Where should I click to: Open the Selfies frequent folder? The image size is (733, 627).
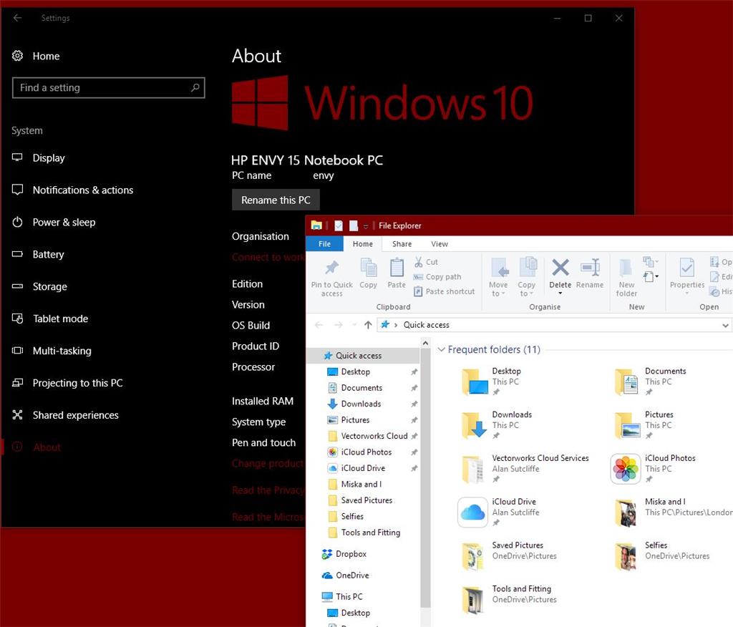[x=661, y=556]
